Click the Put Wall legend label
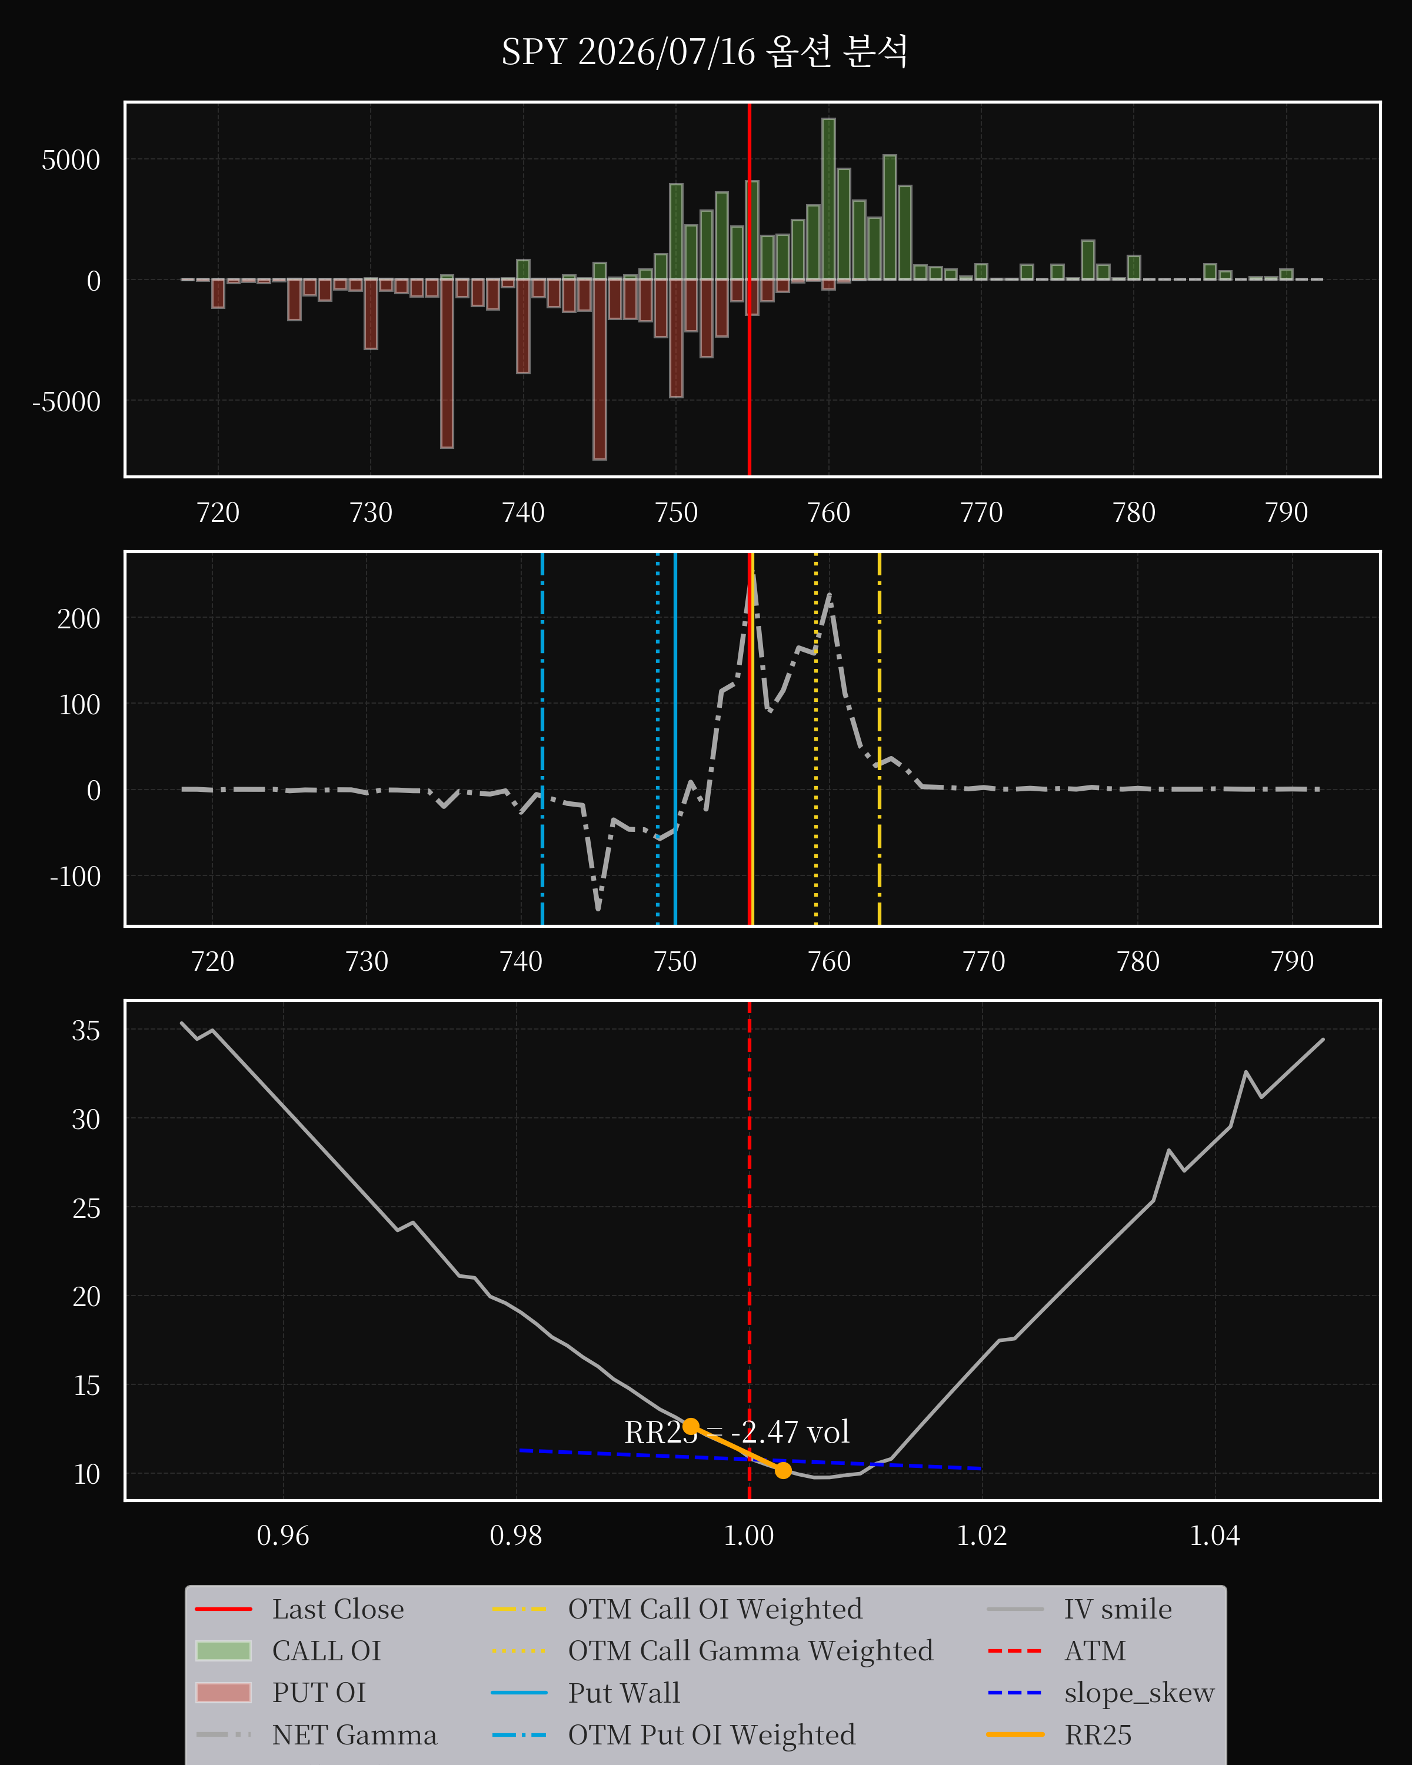This screenshot has height=1765, width=1412. pos(625,1693)
